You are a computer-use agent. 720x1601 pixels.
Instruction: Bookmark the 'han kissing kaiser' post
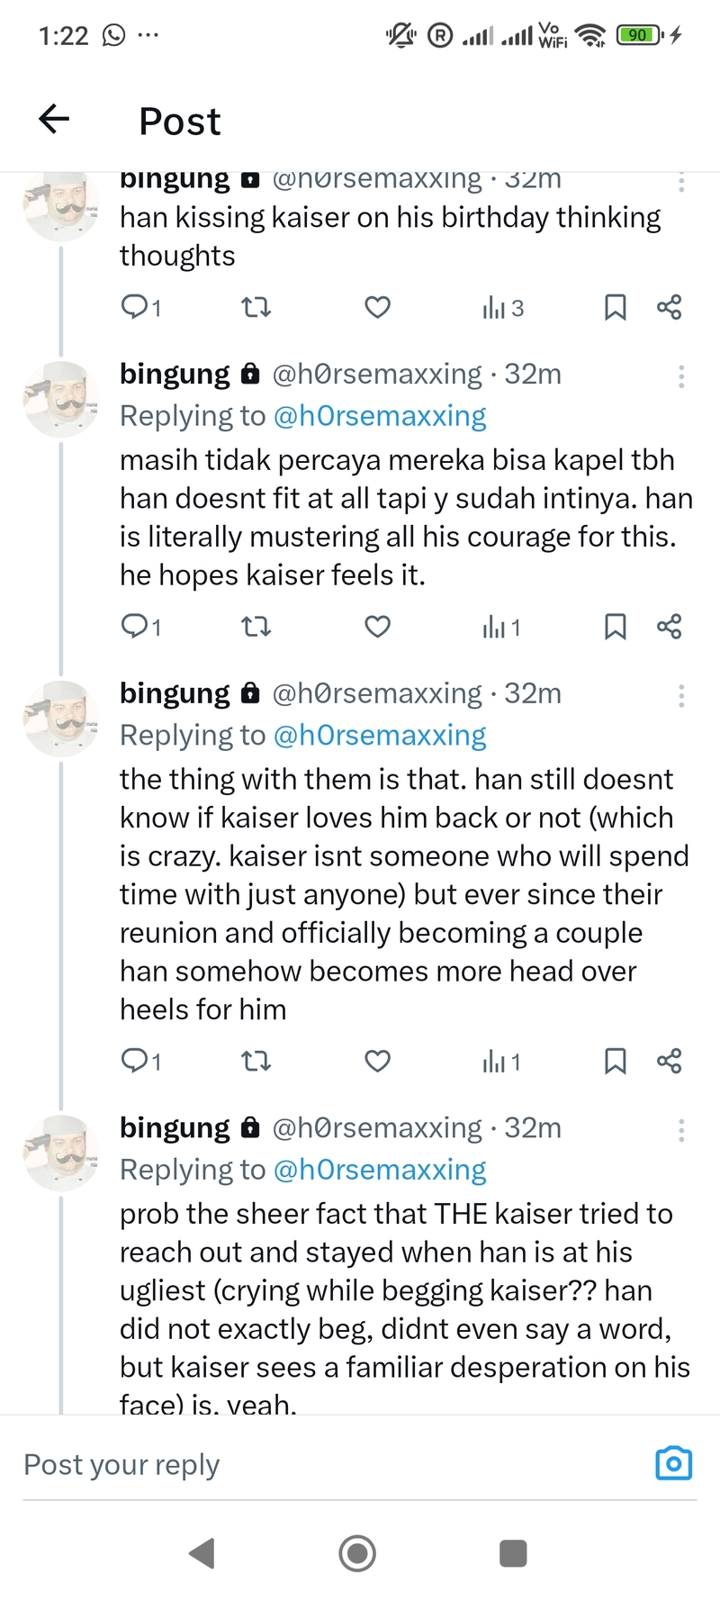coord(615,308)
